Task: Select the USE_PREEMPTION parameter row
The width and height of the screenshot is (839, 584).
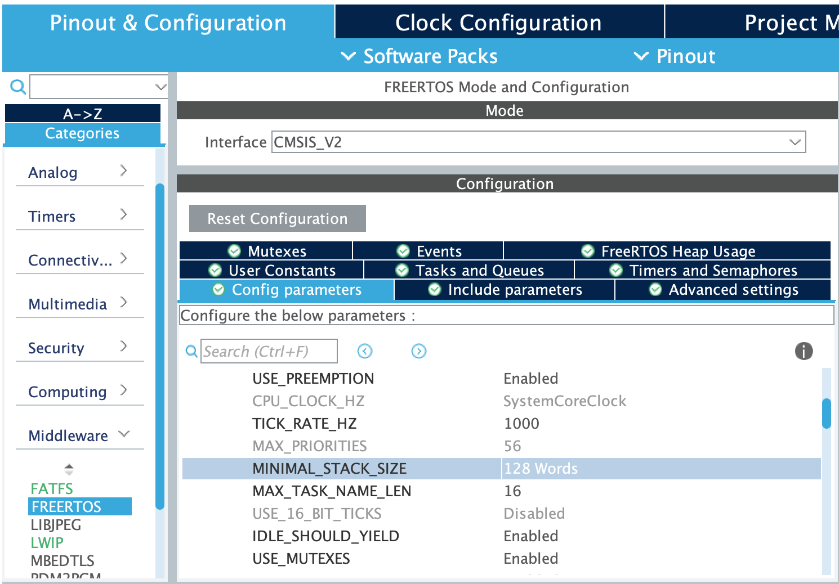Action: pyautogui.click(x=313, y=378)
